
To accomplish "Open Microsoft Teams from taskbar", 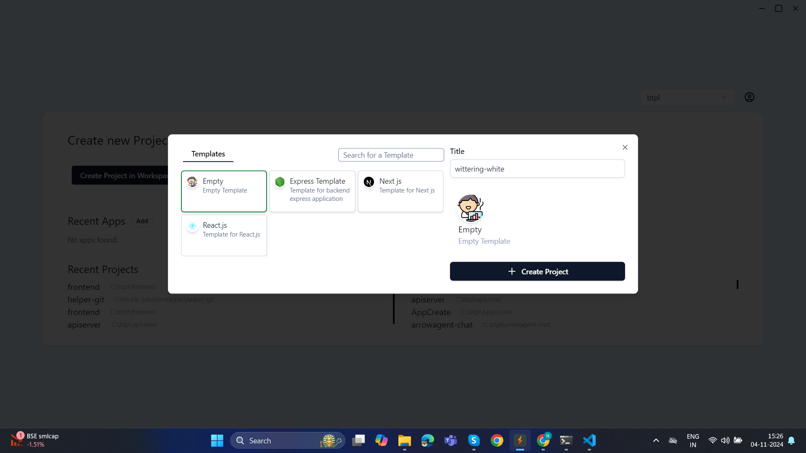I will coord(451,440).
